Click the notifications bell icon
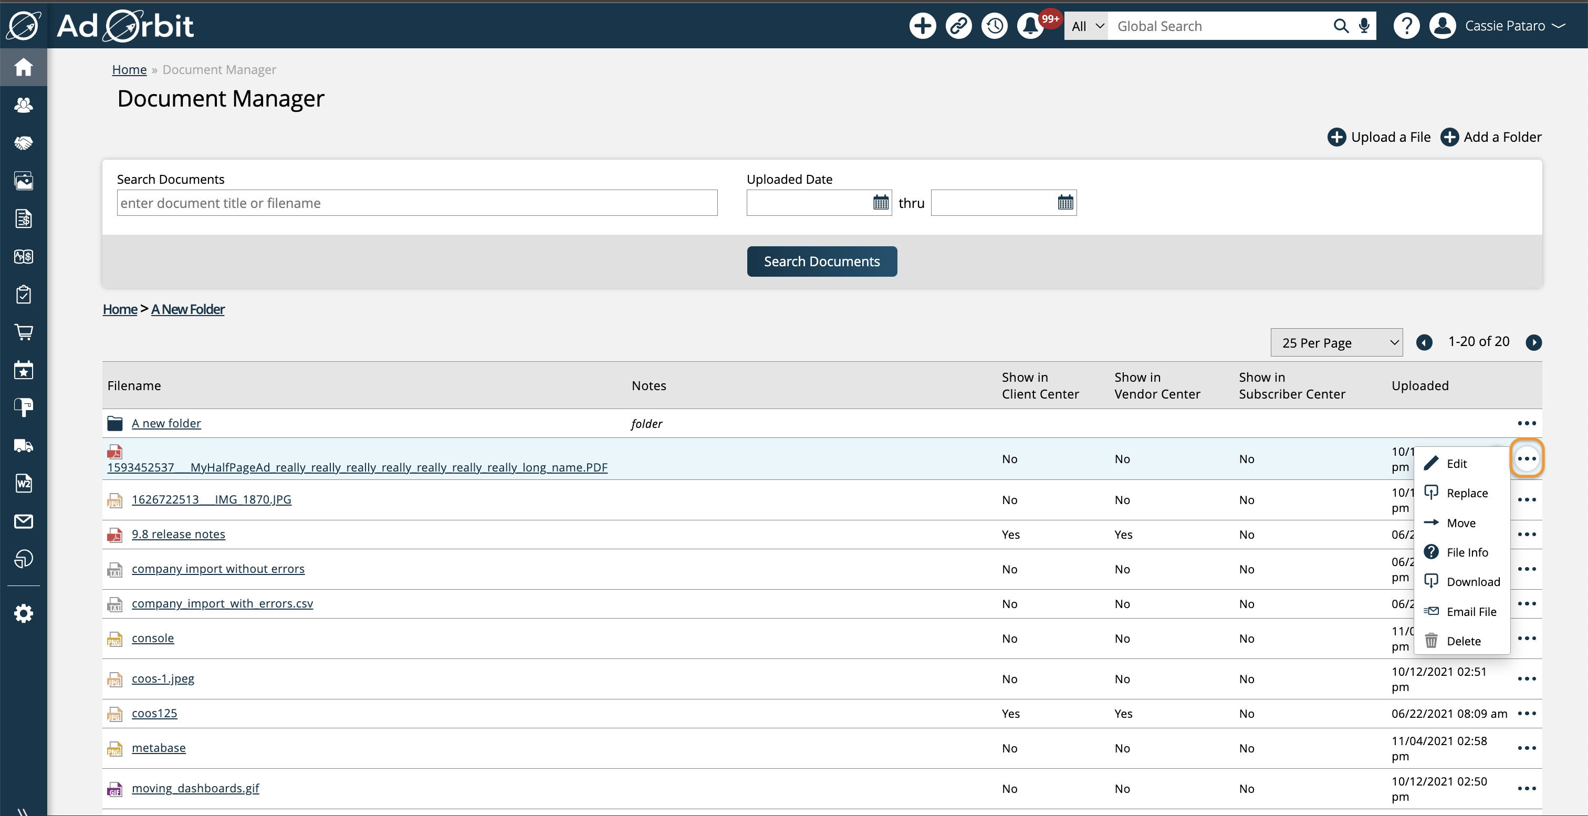This screenshot has height=816, width=1588. [x=1030, y=26]
